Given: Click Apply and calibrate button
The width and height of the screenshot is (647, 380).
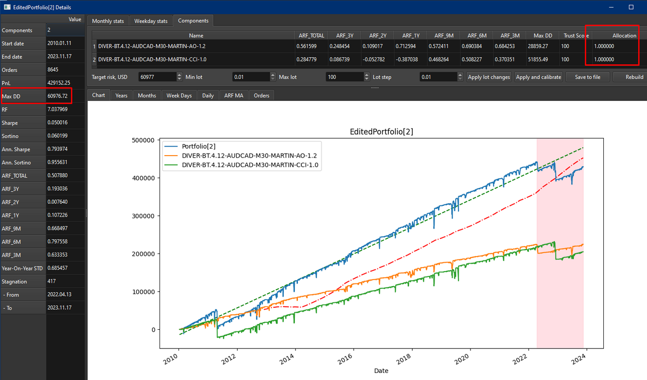Looking at the screenshot, I should click(x=538, y=77).
